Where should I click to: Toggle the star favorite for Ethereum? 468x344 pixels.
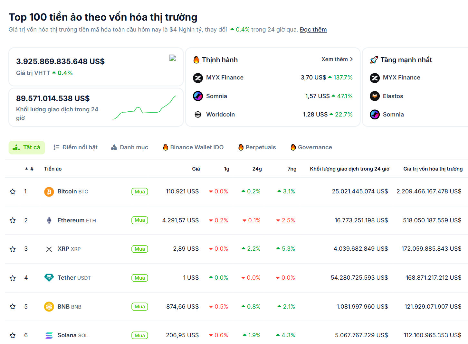click(13, 220)
